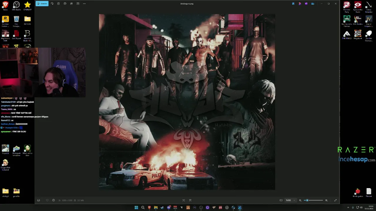Open Microsoft Designer from the title bar
The width and height of the screenshot is (376, 211).
[300, 4]
